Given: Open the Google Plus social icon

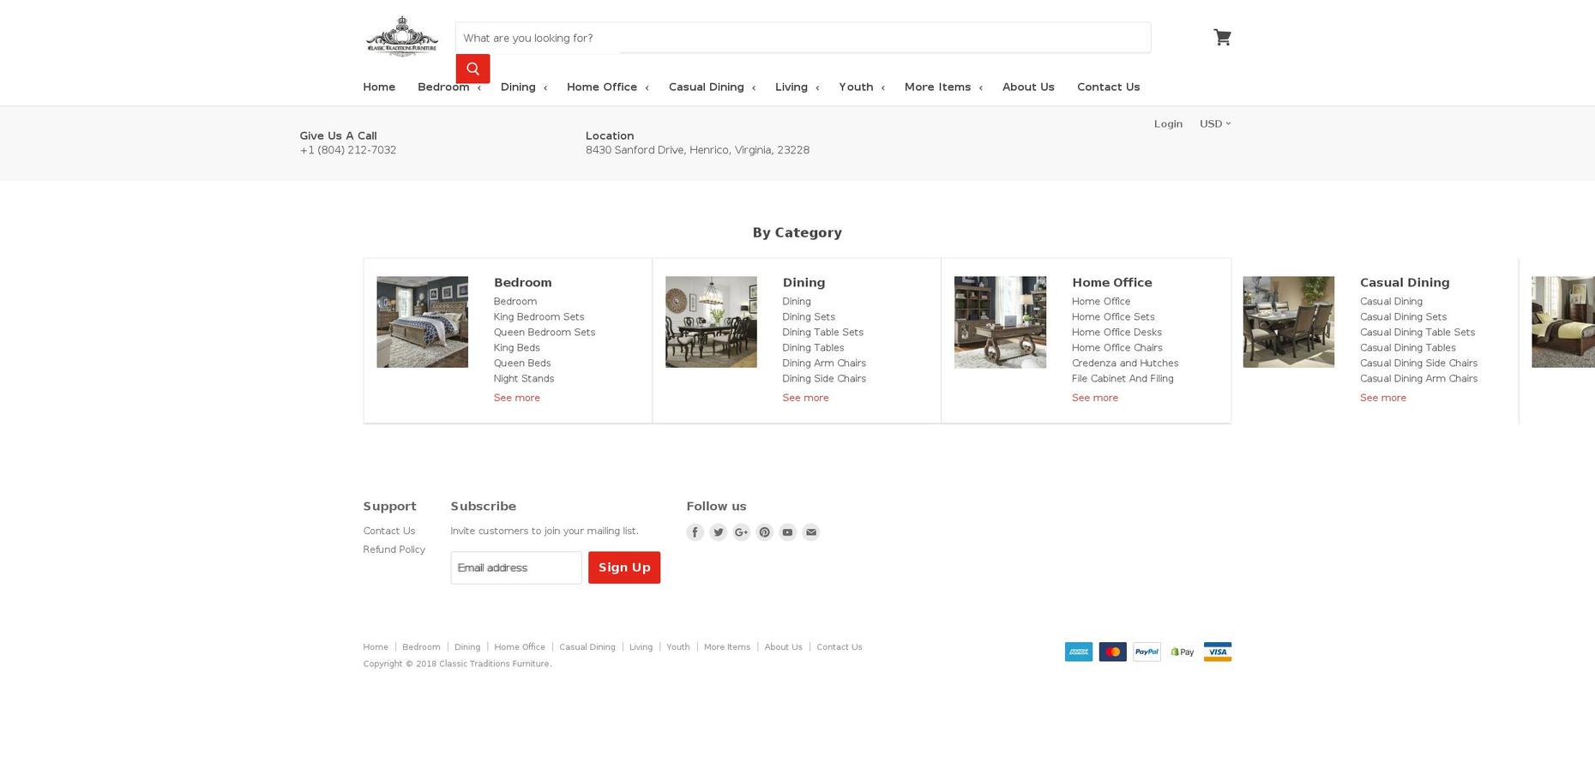Looking at the screenshot, I should click(x=741, y=532).
